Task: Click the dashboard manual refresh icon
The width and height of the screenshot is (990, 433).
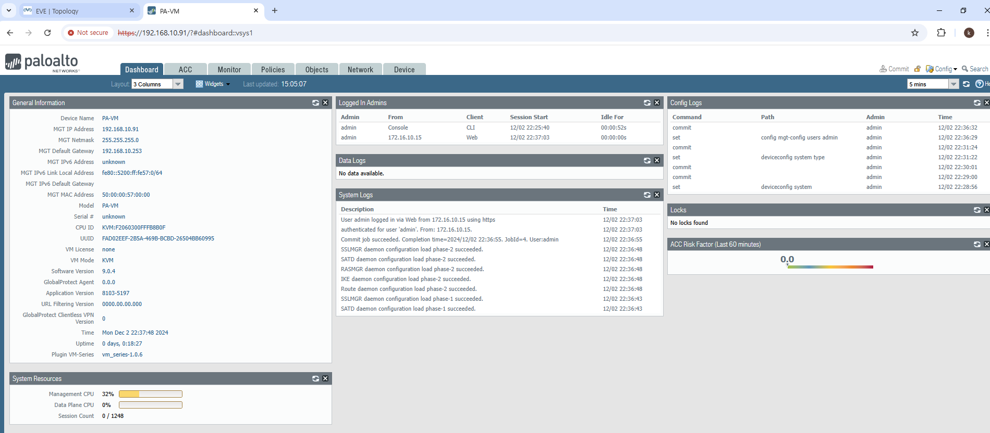Action: pos(966,84)
